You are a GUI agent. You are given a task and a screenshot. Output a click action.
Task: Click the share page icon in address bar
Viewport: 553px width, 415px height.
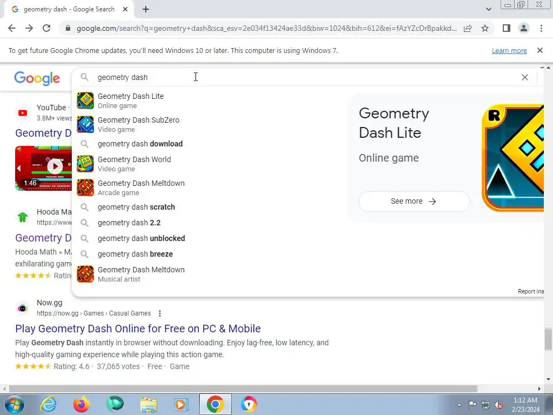point(468,28)
